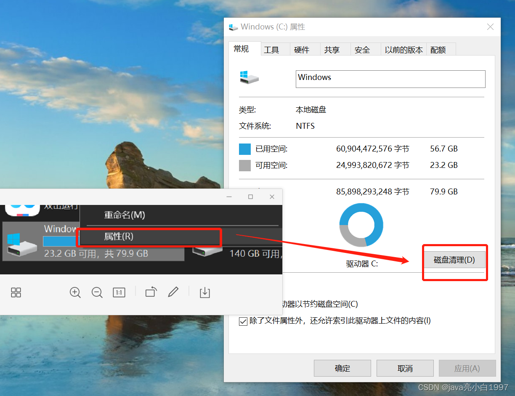This screenshot has width=515, height=396.
Task: Click the blue 已用空间 color square
Action: (245, 149)
